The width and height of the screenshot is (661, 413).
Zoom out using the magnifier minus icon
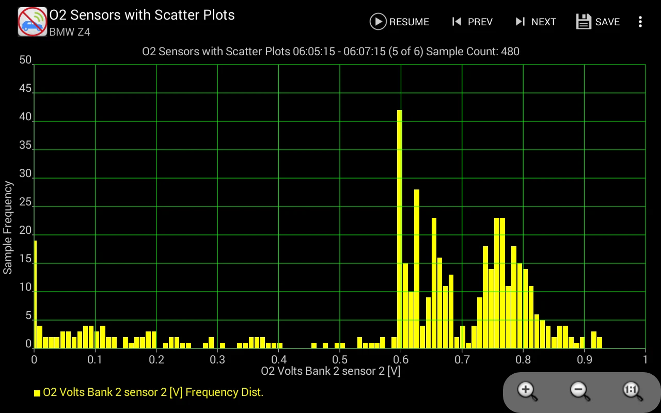pyautogui.click(x=579, y=391)
